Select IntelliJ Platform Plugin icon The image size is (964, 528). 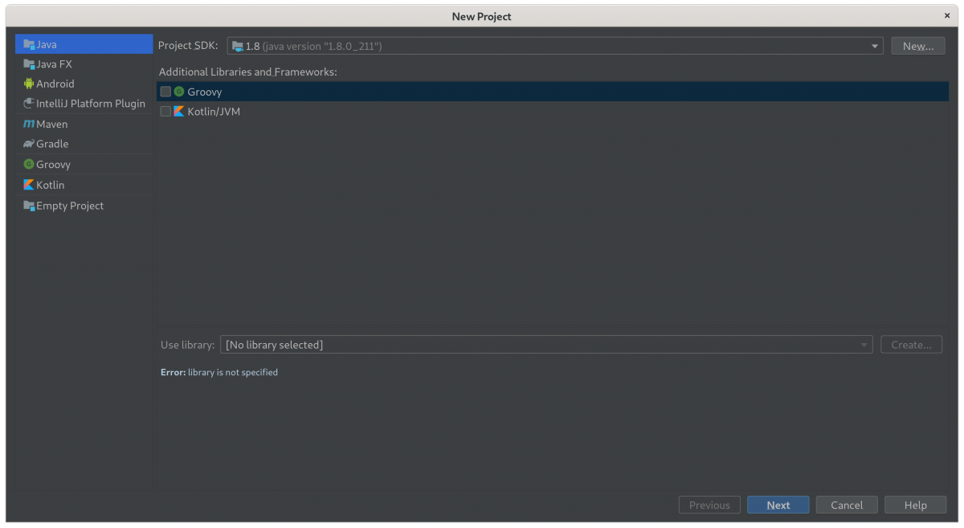(x=29, y=104)
